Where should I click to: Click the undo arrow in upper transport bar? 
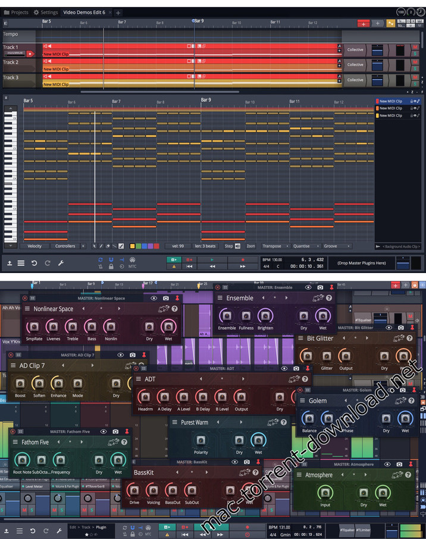[34, 262]
